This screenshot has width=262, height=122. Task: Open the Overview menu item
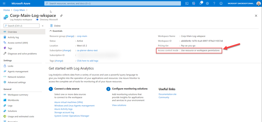(x=23, y=32)
